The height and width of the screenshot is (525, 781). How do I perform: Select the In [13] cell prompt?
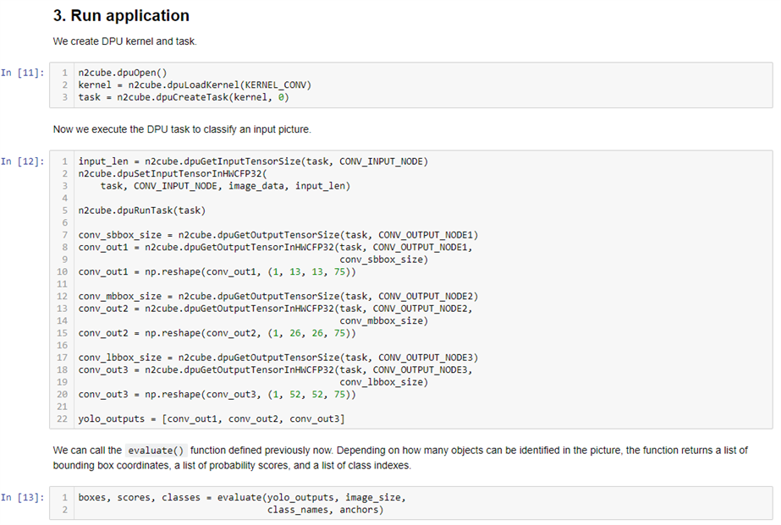pos(23,497)
